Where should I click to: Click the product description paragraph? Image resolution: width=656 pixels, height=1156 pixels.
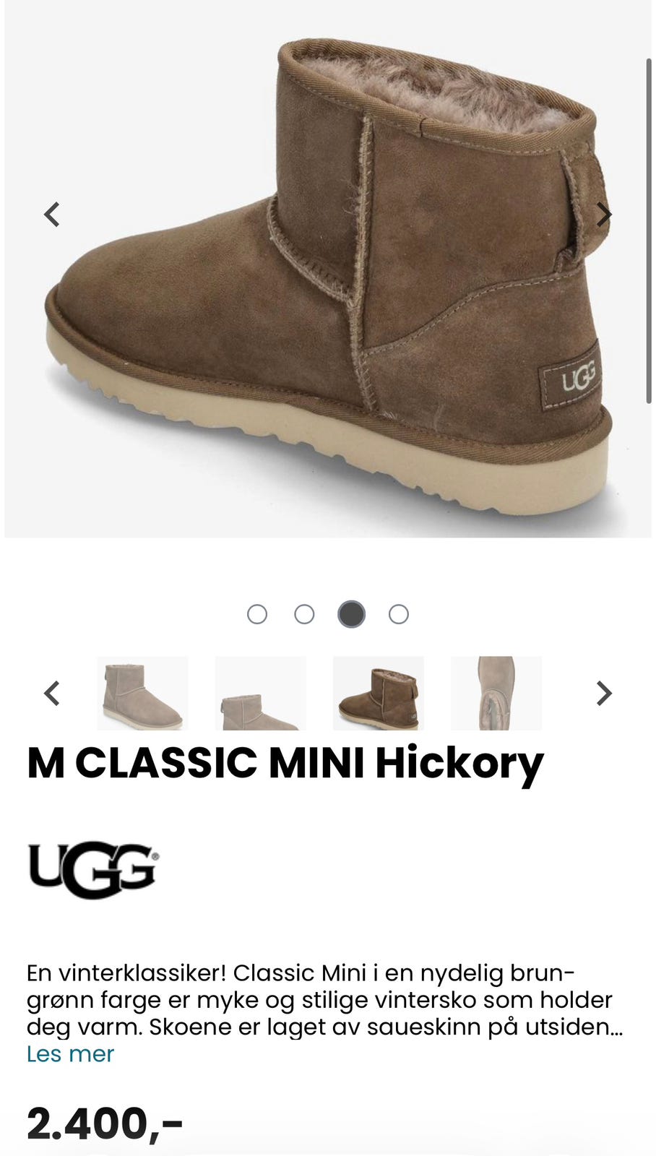pos(325,1000)
